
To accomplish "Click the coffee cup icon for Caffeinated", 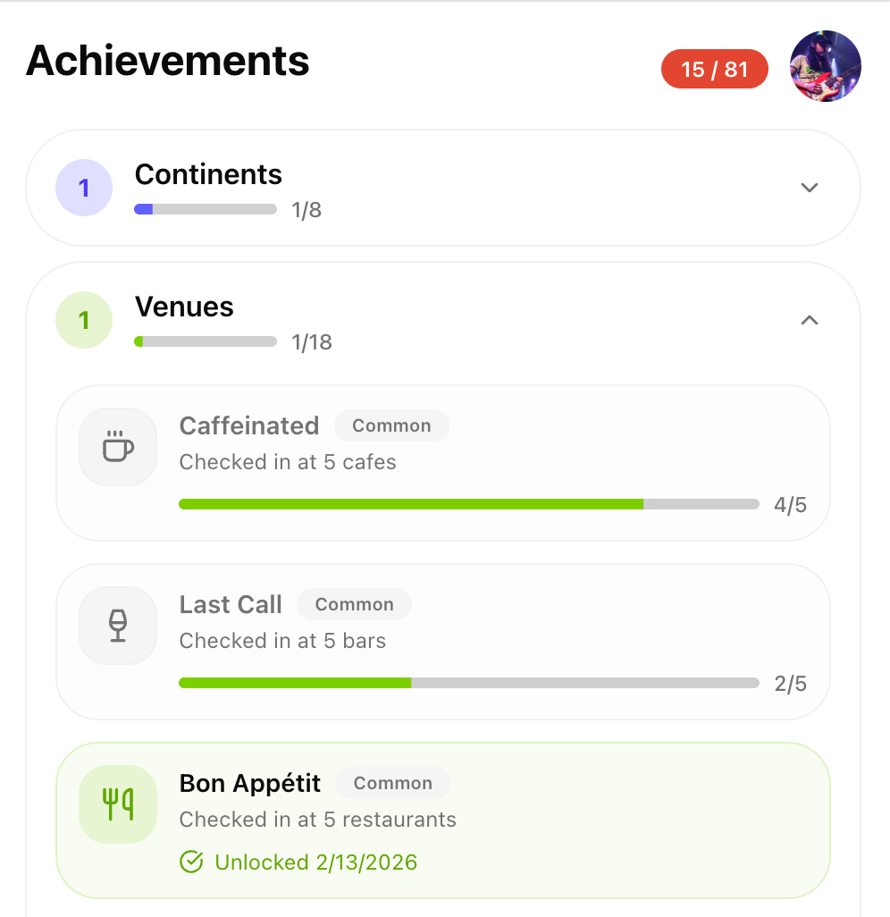I will click(118, 447).
